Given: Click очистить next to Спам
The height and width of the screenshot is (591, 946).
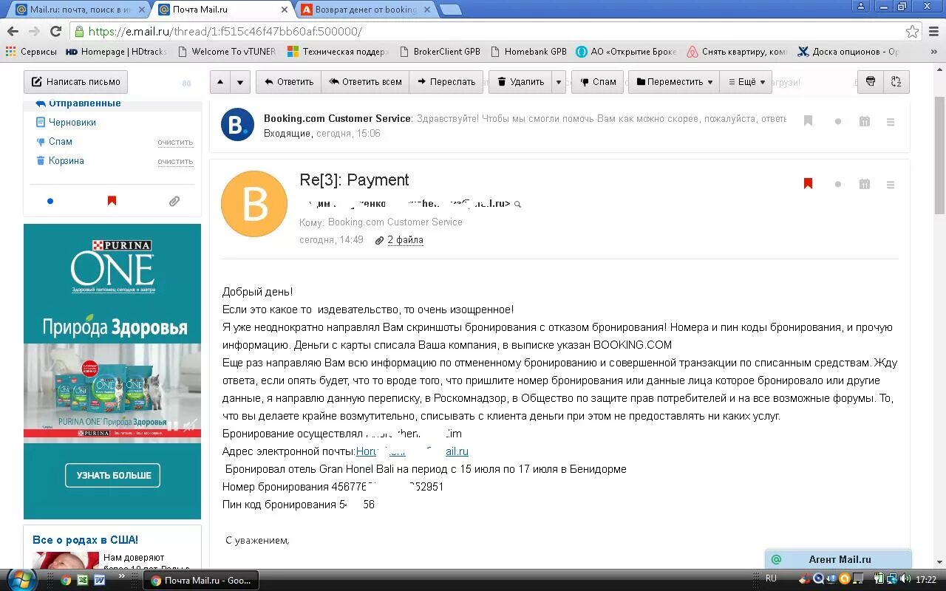Looking at the screenshot, I should [175, 142].
